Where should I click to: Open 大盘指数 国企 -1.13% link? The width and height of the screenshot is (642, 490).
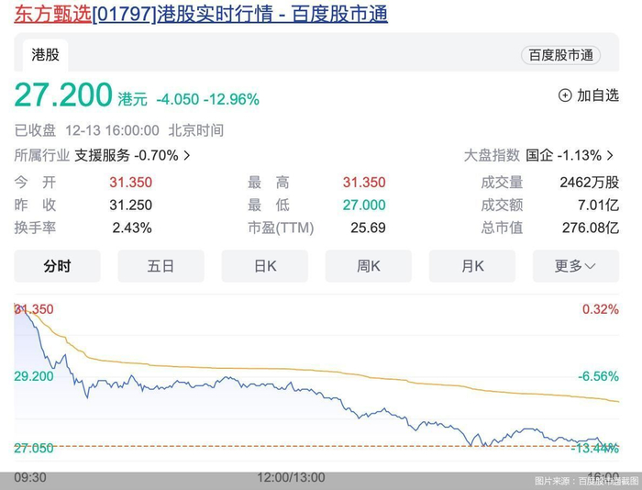pyautogui.click(x=539, y=155)
